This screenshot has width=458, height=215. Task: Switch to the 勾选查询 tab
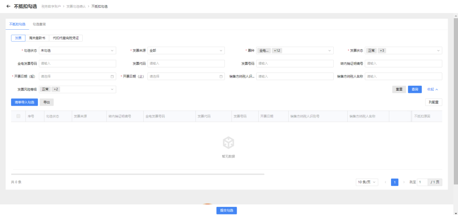tap(39, 25)
